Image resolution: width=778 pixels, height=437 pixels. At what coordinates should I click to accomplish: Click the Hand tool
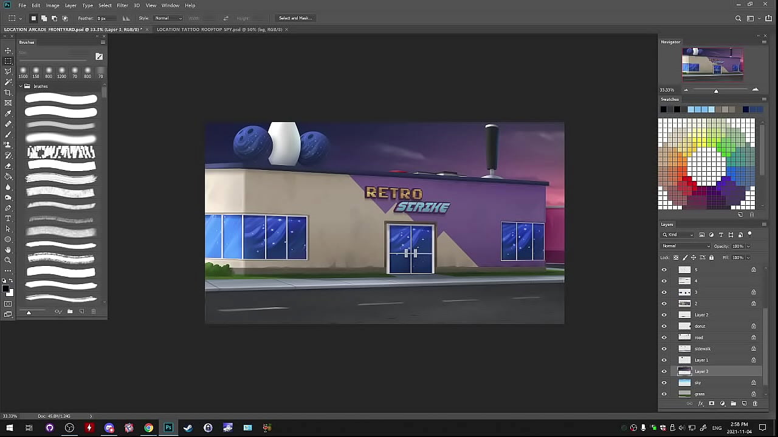8,249
